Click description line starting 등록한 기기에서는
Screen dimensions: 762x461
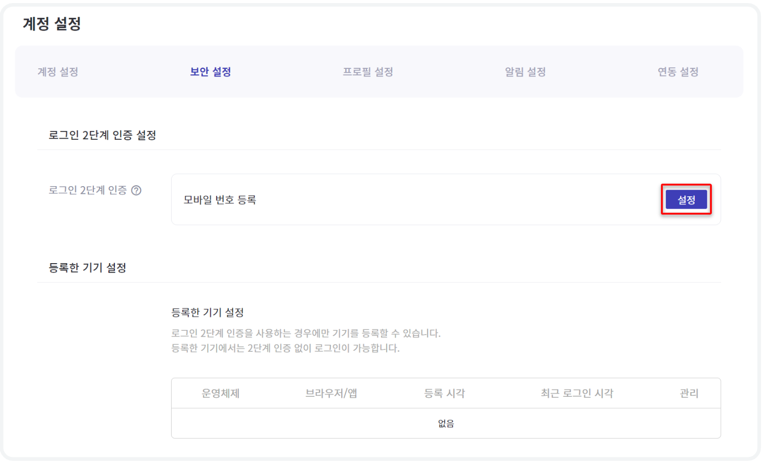click(285, 348)
